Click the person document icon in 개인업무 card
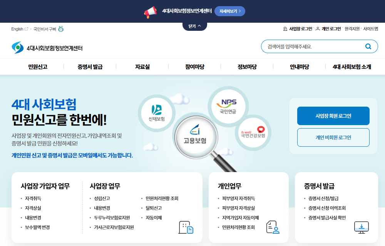This screenshot has height=246, width=385. [273, 227]
